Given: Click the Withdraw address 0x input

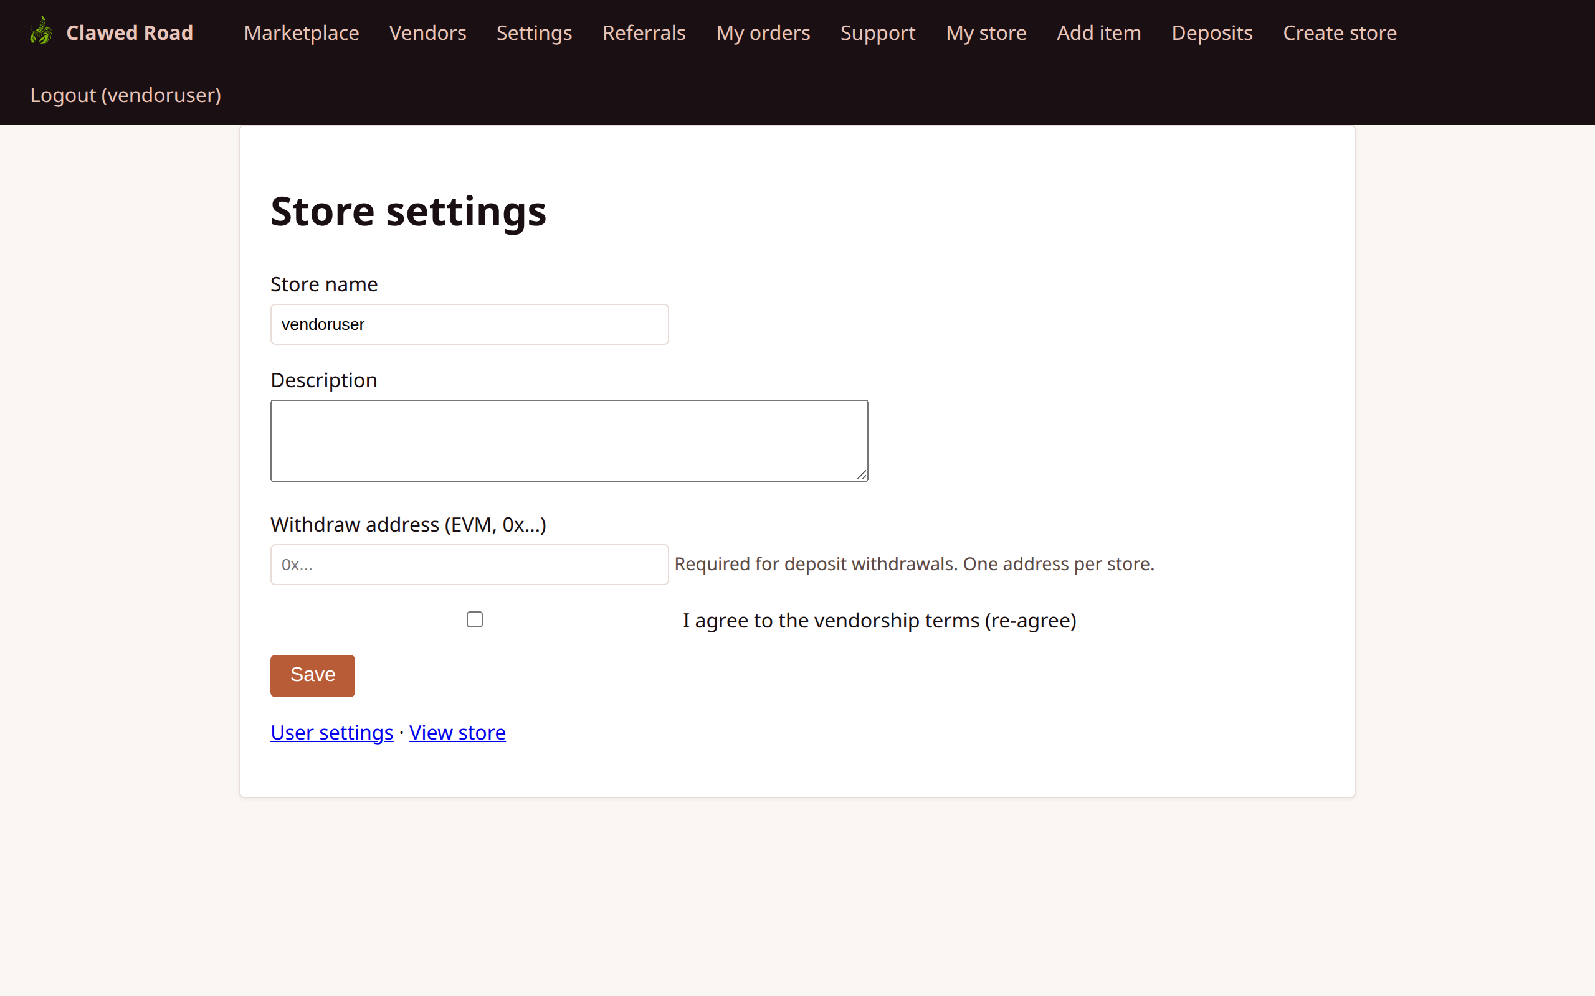Looking at the screenshot, I should pyautogui.click(x=469, y=564).
